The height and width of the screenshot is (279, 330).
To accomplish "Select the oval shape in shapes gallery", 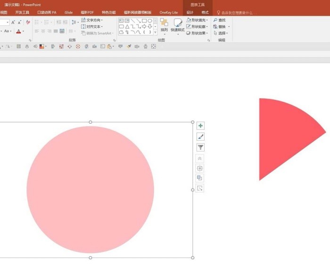I will (149, 21).
